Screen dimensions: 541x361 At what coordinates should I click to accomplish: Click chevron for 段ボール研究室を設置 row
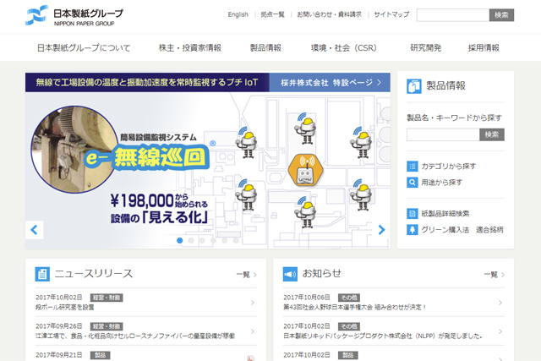pos(253,303)
